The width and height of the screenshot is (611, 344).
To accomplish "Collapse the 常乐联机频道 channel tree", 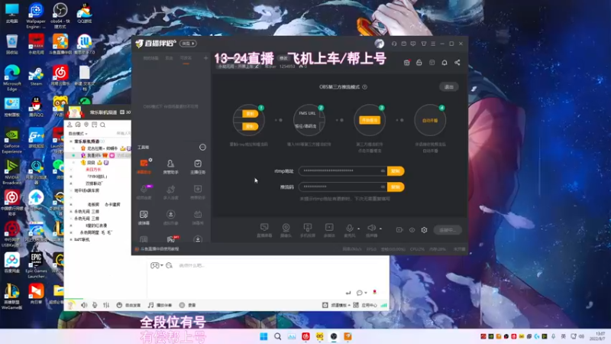I will [x=71, y=141].
